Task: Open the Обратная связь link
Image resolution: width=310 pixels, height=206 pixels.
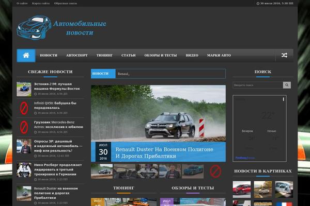Action: [x=66, y=4]
